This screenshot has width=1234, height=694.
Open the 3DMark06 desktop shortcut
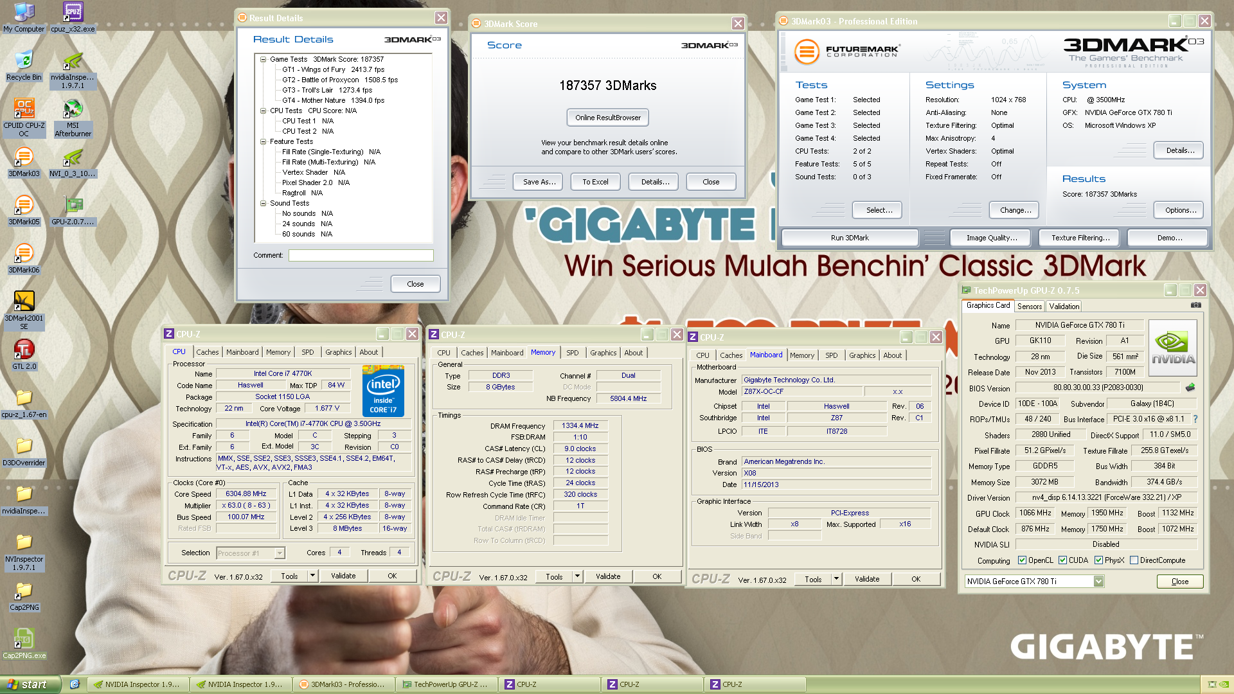pyautogui.click(x=24, y=258)
